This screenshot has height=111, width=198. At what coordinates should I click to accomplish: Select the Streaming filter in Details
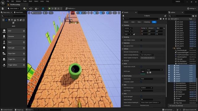pos(147,22)
